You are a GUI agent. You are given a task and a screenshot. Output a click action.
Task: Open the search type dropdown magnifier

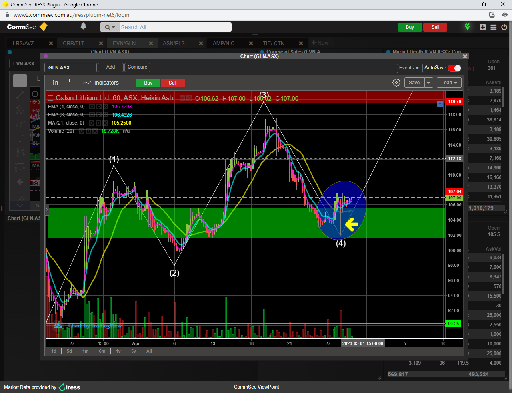[x=110, y=27]
